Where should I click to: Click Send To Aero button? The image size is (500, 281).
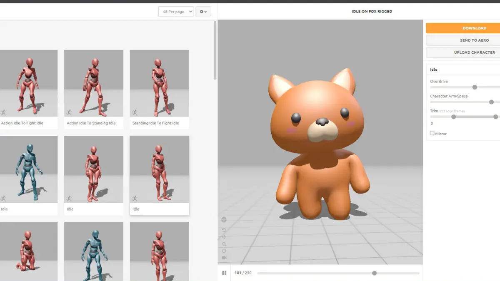point(463,40)
